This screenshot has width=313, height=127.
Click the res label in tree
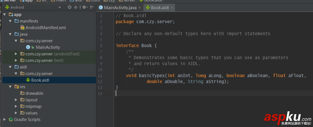[22, 87]
